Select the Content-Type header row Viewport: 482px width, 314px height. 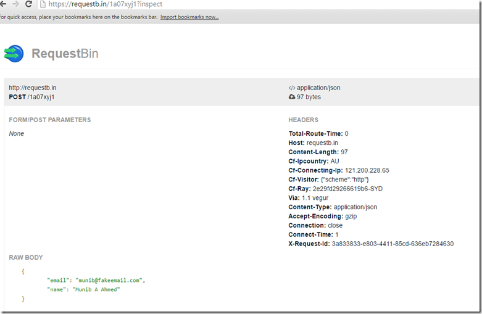pos(333,207)
